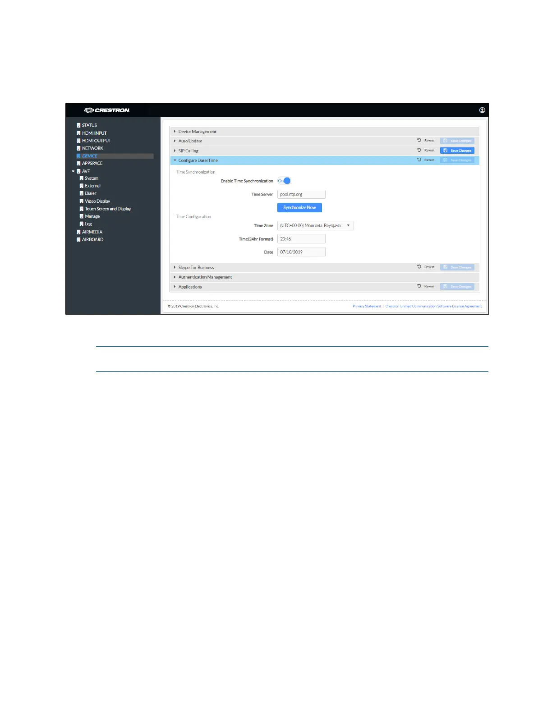Screen dimensions: 552x714
Task: Click the Time 24hr Format field
Action: click(301, 239)
